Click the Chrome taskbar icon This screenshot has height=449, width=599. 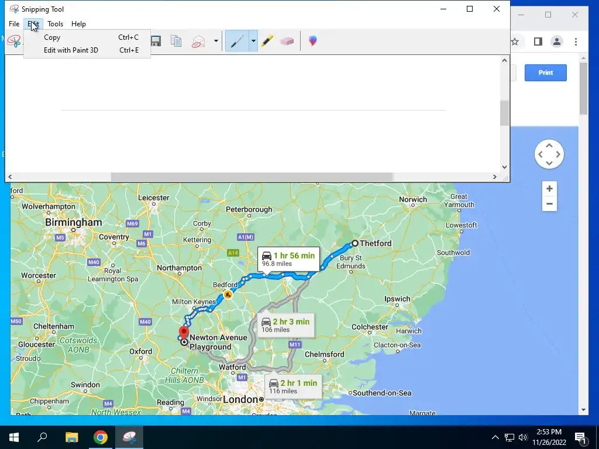101,437
